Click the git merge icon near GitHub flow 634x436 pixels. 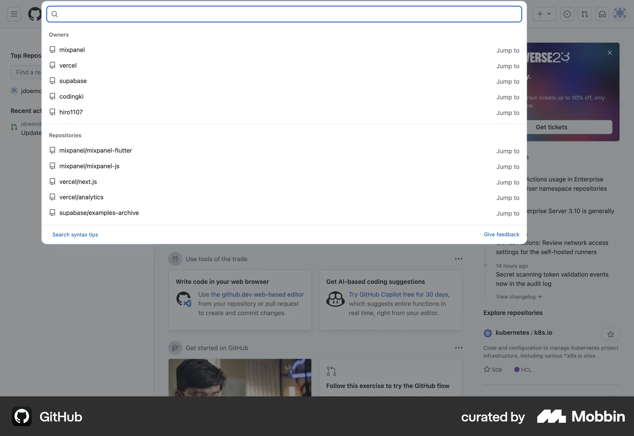[331, 371]
